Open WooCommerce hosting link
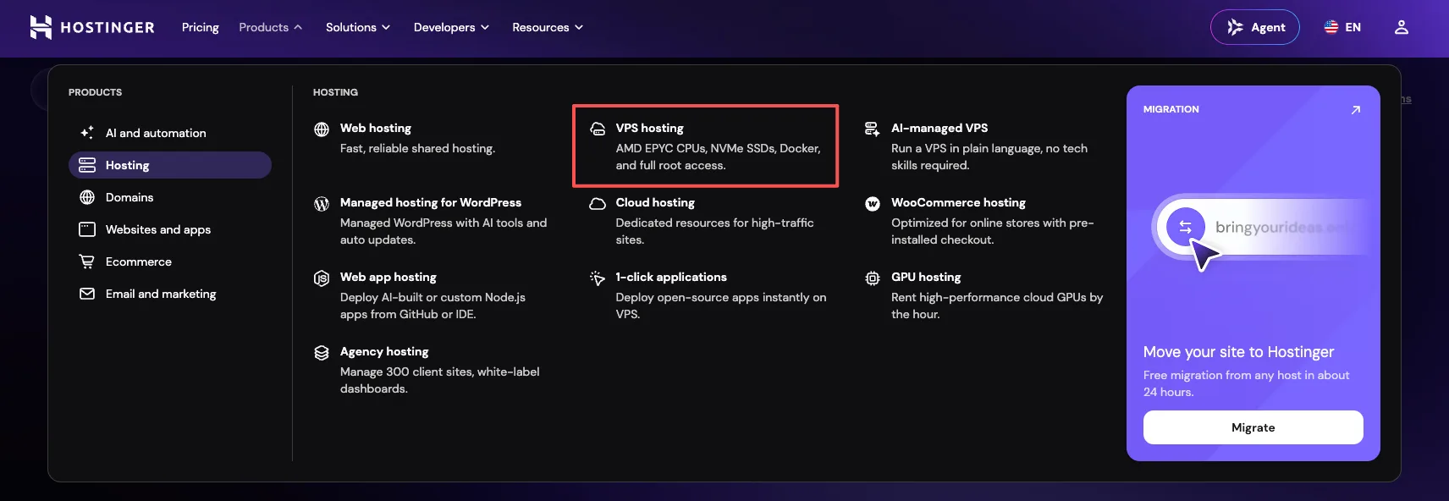This screenshot has height=501, width=1449. [x=958, y=202]
